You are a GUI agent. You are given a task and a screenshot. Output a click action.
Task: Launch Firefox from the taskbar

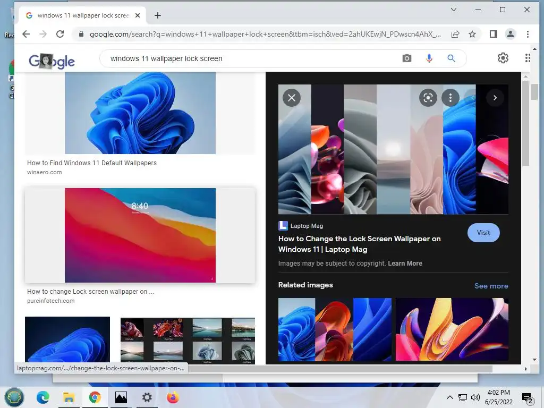pyautogui.click(x=173, y=397)
